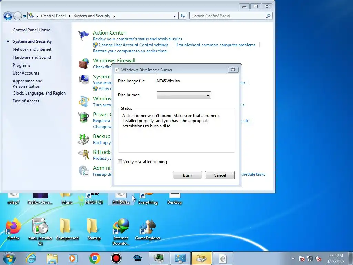Click Control Panel in address breadcrumb
The height and width of the screenshot is (265, 353).
pos(53,16)
